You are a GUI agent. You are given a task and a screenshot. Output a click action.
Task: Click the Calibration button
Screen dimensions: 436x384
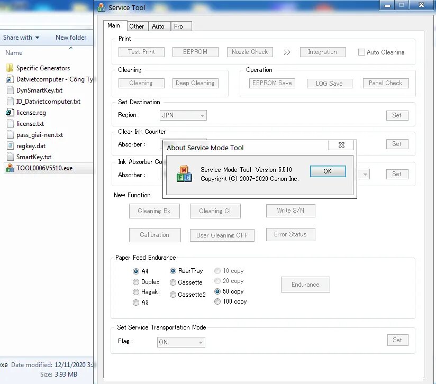click(x=155, y=235)
